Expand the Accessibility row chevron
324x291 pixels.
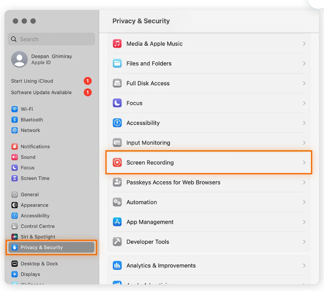click(304, 123)
